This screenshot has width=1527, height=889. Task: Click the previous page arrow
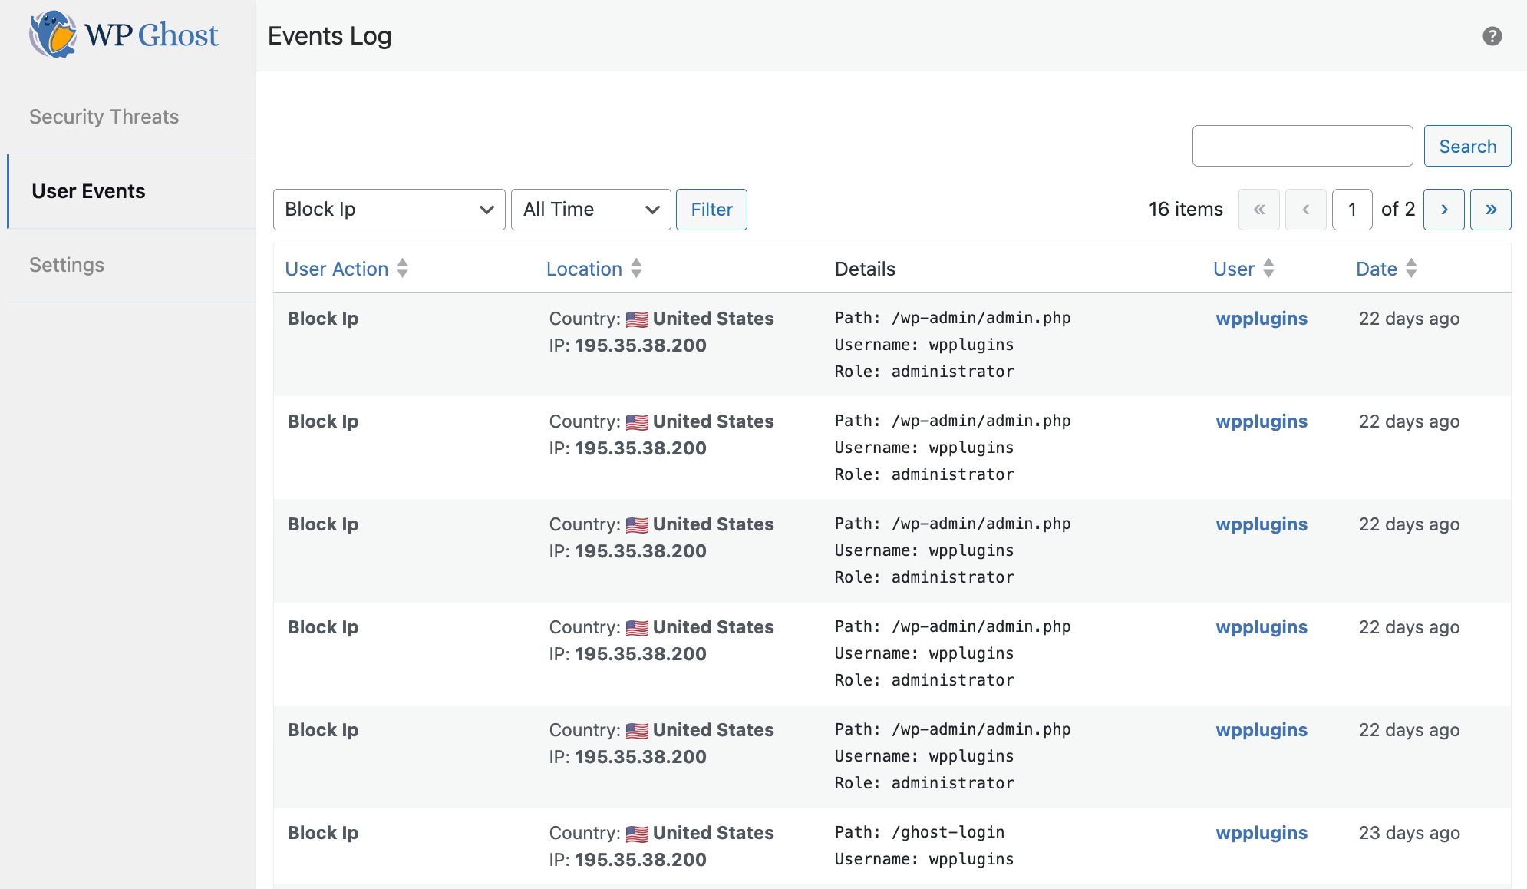[x=1305, y=209]
